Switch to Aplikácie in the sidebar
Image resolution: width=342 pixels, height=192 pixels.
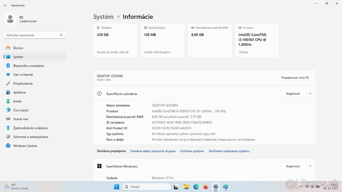click(x=8, y=92)
